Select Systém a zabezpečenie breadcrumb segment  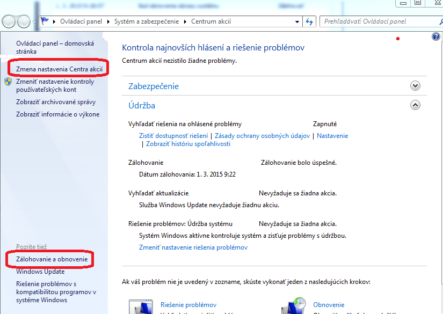point(147,21)
